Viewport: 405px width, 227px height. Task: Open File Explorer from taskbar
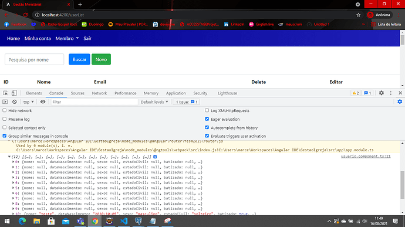[x=36, y=221]
